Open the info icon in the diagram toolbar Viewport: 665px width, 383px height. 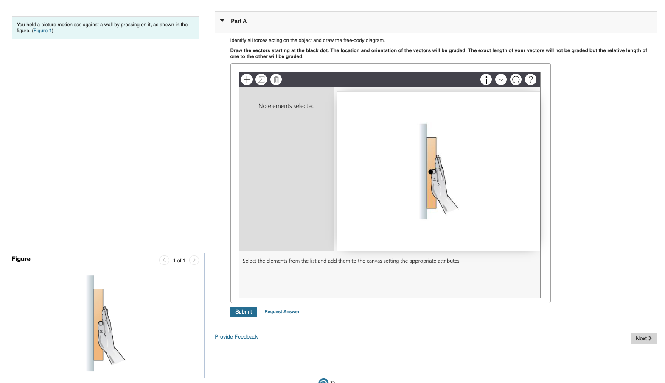(486, 79)
